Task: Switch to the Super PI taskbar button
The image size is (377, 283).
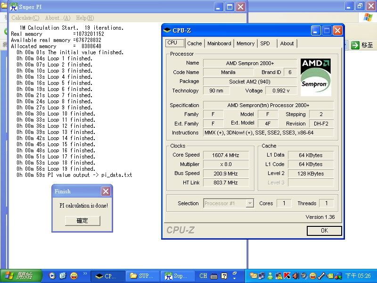Action: (x=177, y=276)
